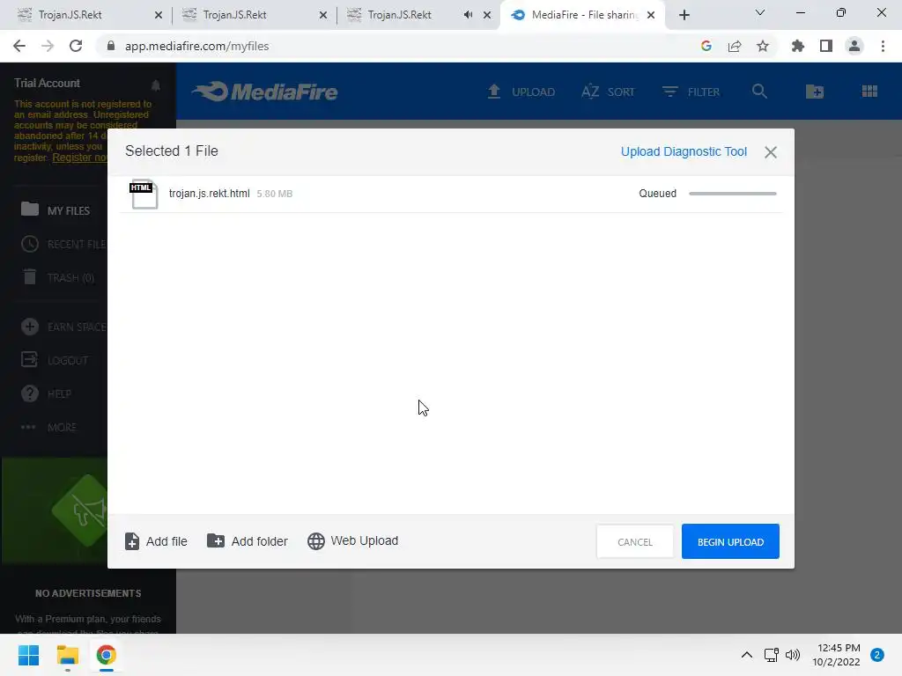Reload the current page
902x676 pixels.
[76, 46]
